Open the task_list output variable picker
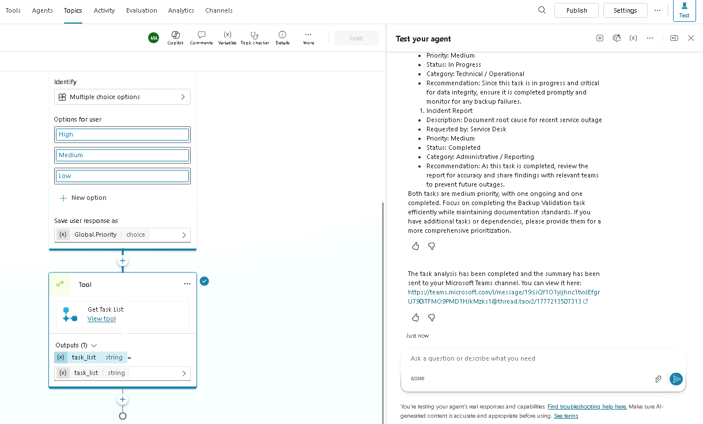 [x=122, y=373]
